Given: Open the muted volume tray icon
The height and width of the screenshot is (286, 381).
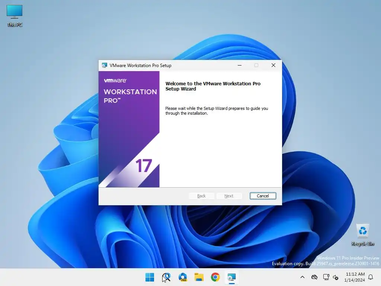Looking at the screenshot, I should [336, 277].
